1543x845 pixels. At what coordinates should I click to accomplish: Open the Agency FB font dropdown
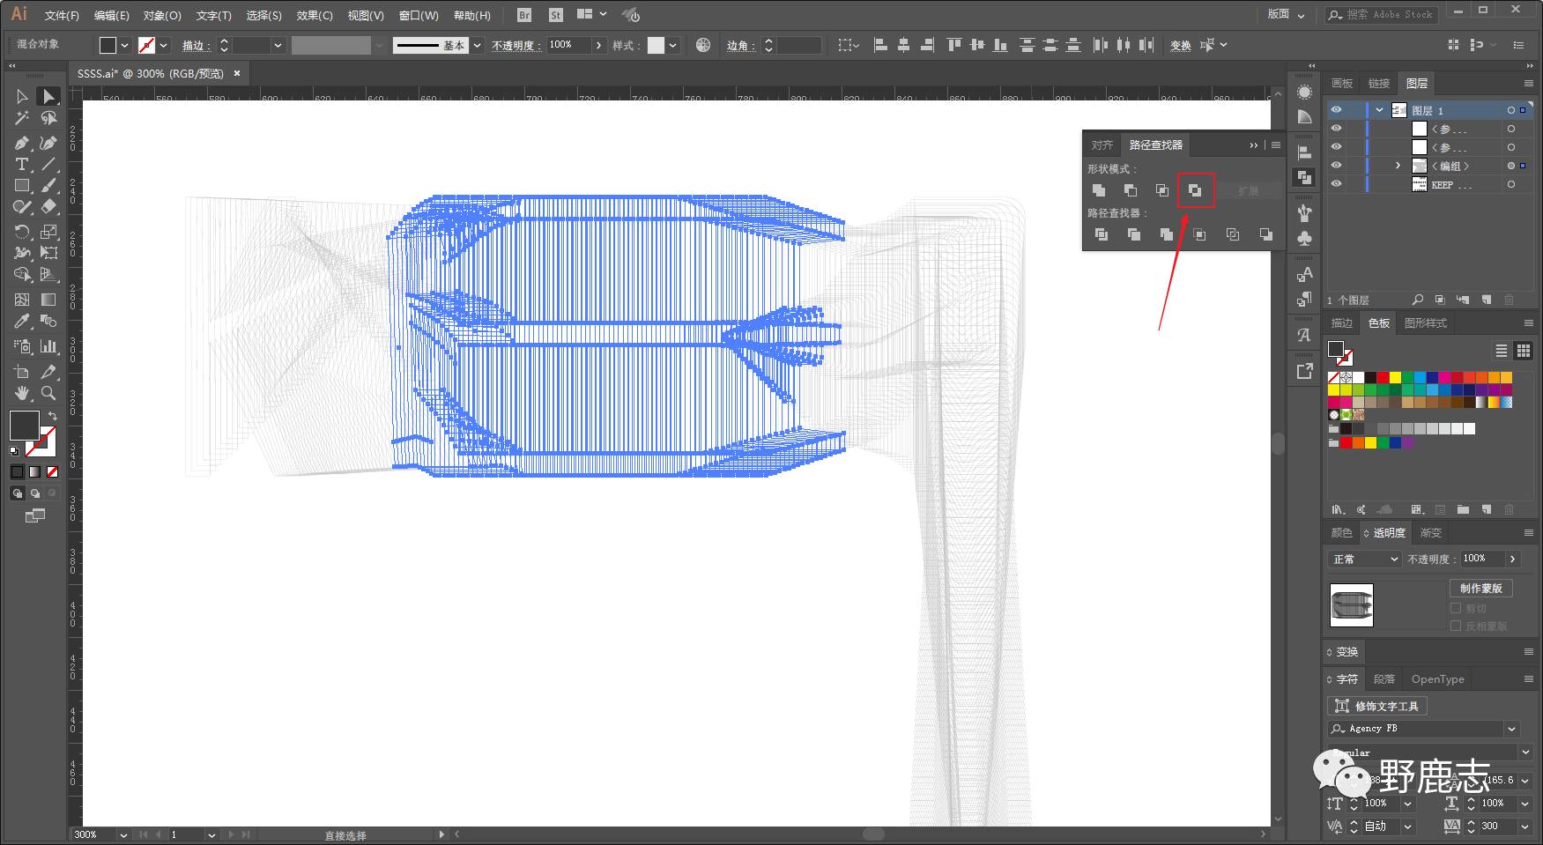click(x=1511, y=729)
